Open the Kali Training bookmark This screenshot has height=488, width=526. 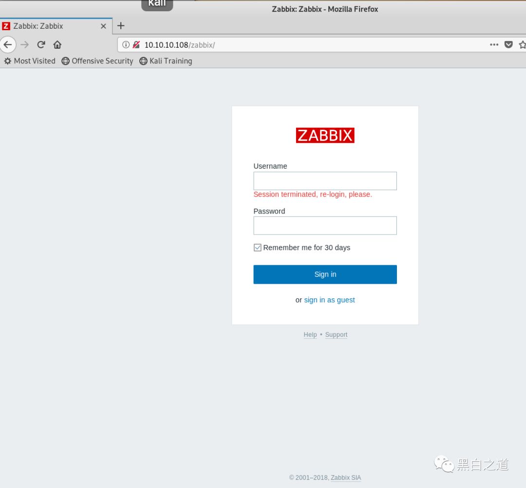(x=166, y=61)
